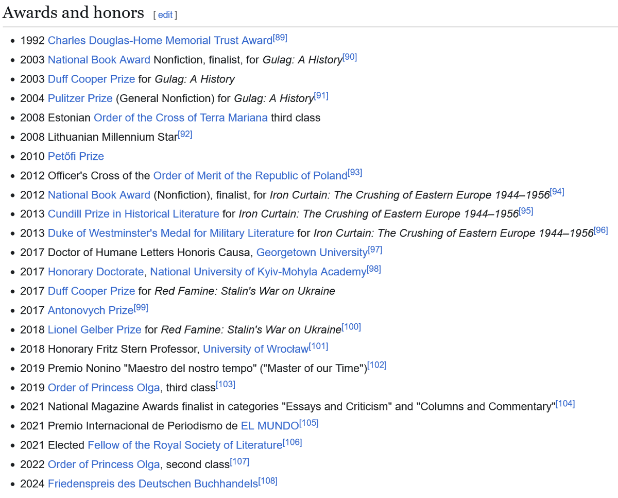Image resolution: width=618 pixels, height=498 pixels.
Task: Click 'Premio Internacional de Periodismo de' text
Action: point(143,426)
